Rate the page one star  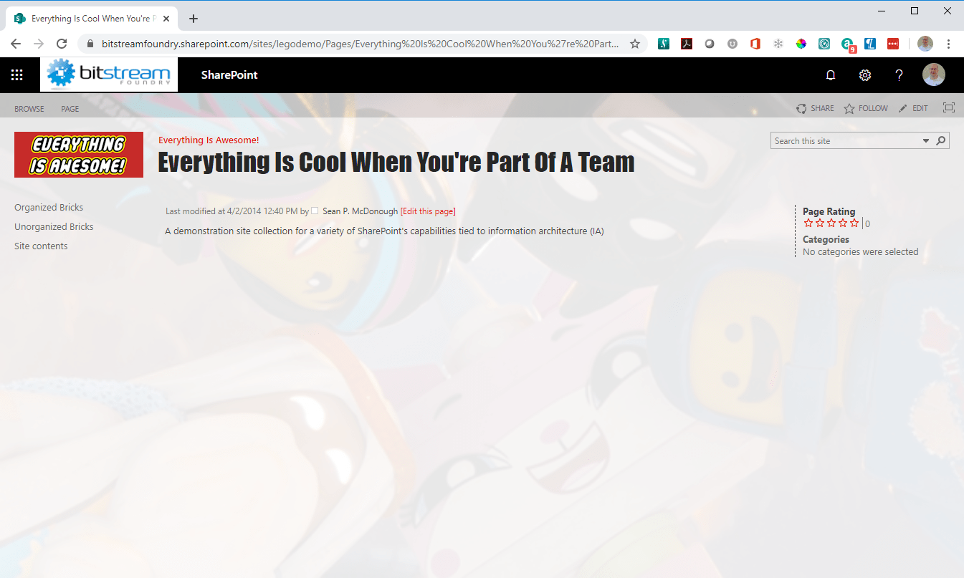pos(808,223)
